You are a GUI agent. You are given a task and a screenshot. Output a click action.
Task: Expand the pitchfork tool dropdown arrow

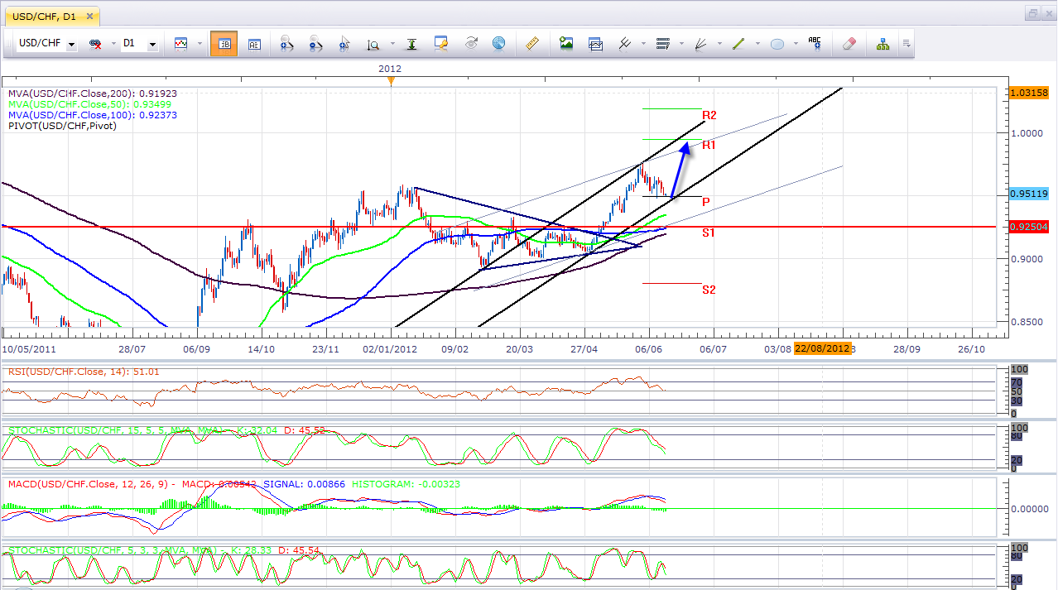[643, 44]
